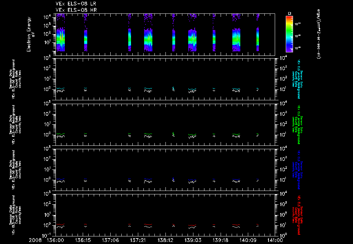The width and height of the screenshot is (353, 244).
Task: Click the "2008" year label
Action: 36,240
